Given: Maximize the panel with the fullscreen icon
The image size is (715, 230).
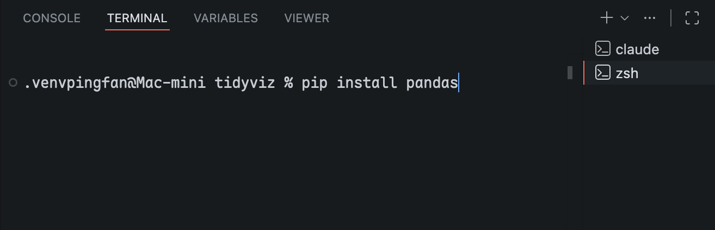Looking at the screenshot, I should click(692, 18).
